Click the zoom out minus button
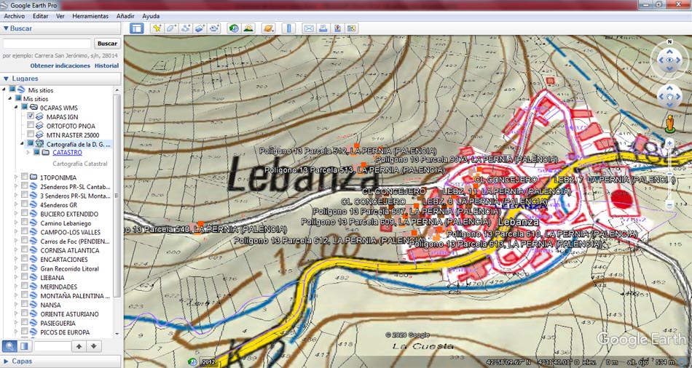The height and width of the screenshot is (368, 692). (669, 205)
